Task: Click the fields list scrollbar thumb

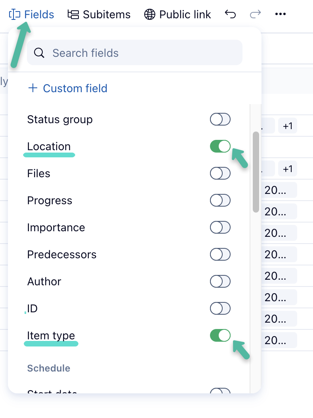Action: pyautogui.click(x=256, y=172)
